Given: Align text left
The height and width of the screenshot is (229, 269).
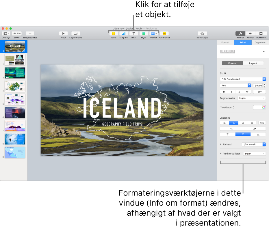Looking at the screenshot, I should tap(225, 123).
